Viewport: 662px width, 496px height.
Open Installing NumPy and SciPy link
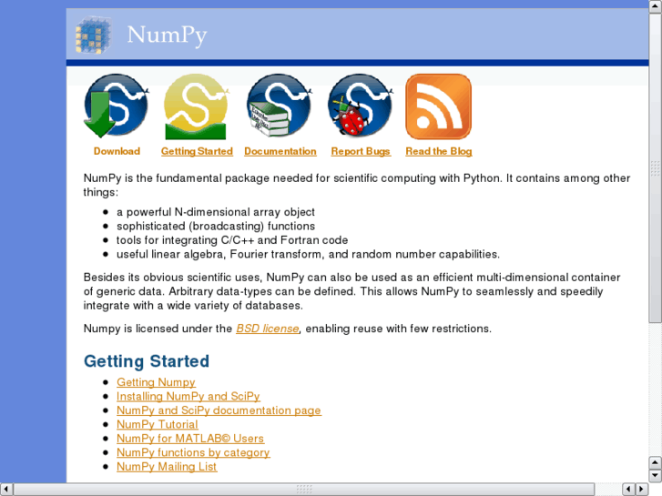coord(188,397)
